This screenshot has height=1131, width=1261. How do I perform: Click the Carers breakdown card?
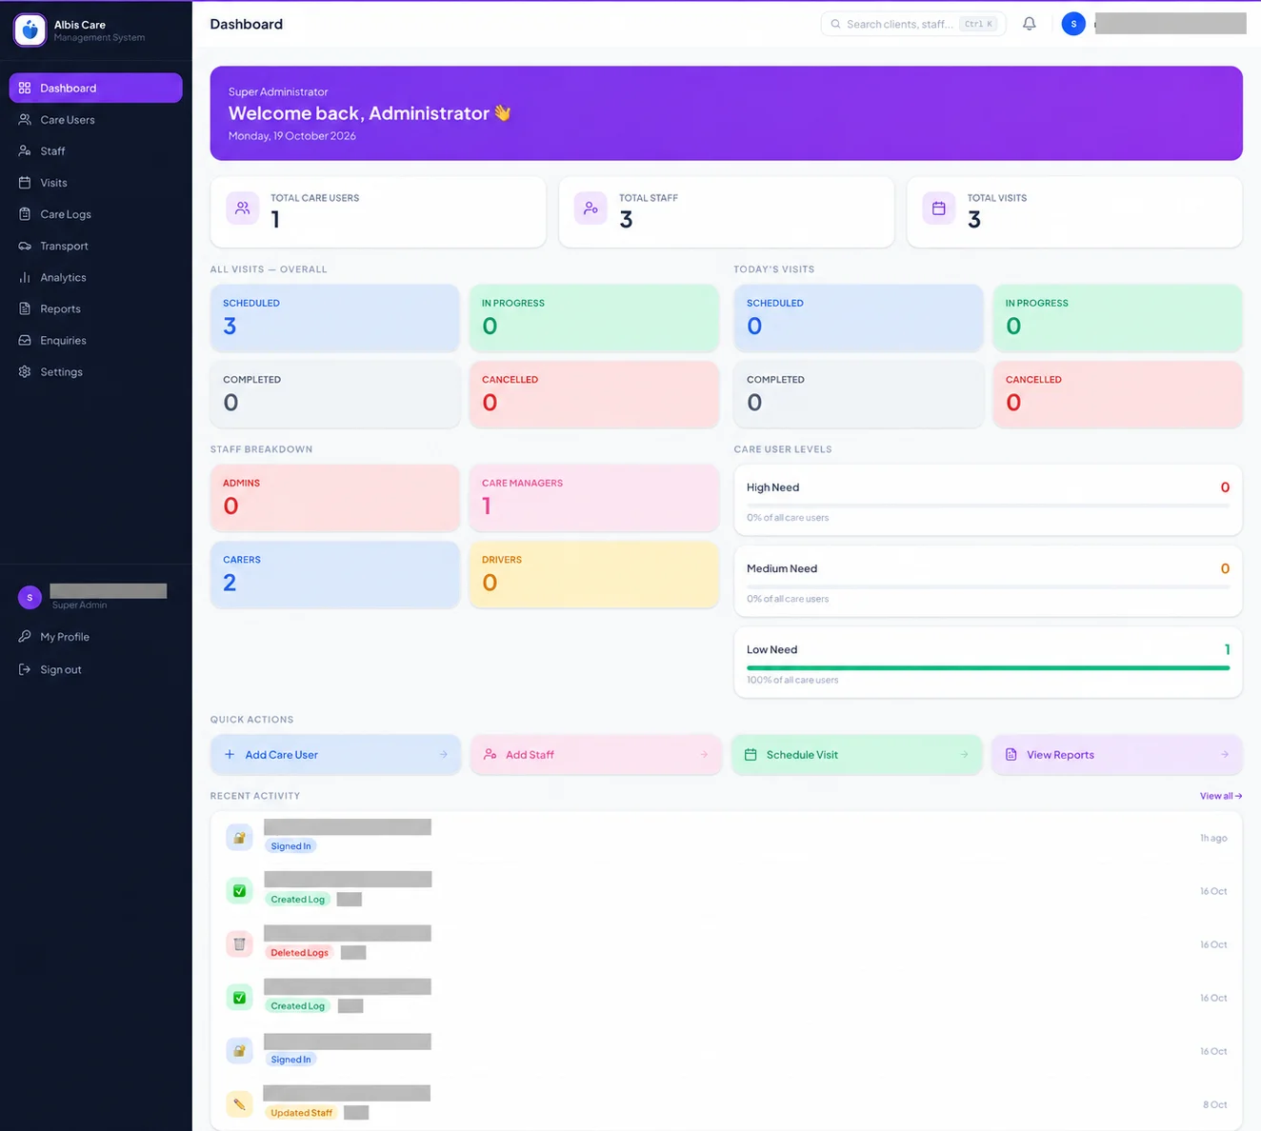[x=335, y=574]
